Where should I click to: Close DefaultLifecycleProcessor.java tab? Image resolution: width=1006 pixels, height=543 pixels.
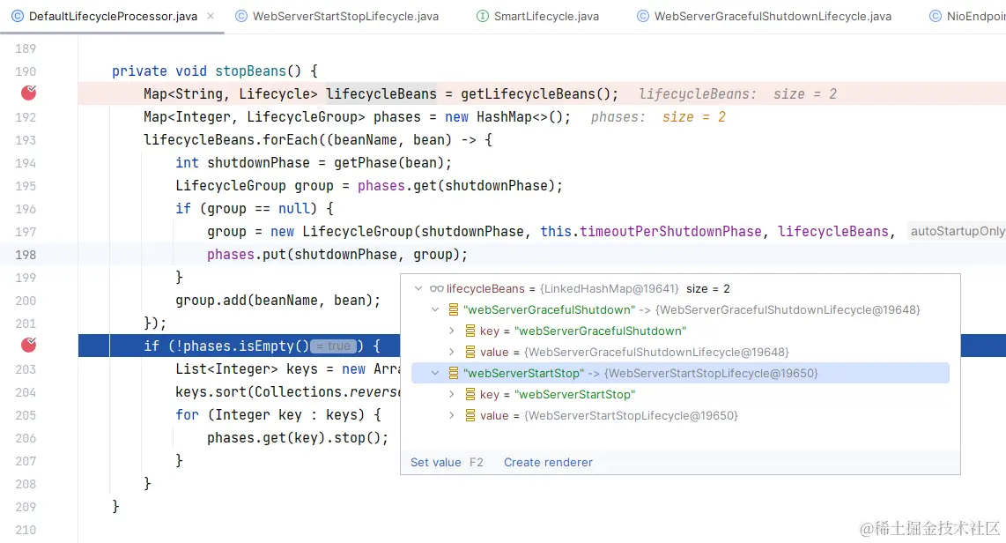(211, 16)
